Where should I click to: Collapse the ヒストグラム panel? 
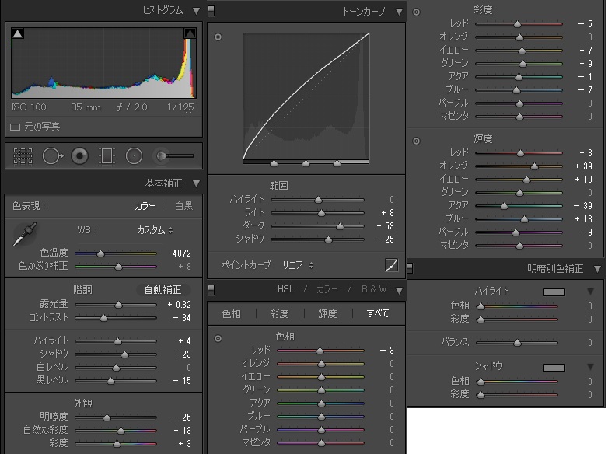[196, 11]
